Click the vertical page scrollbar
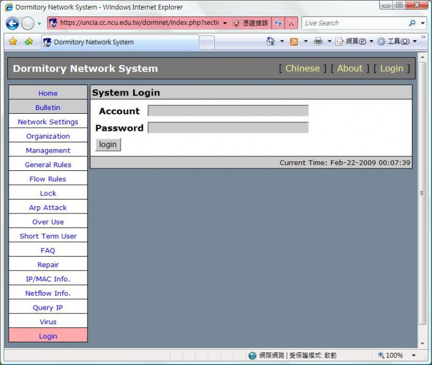 422,195
